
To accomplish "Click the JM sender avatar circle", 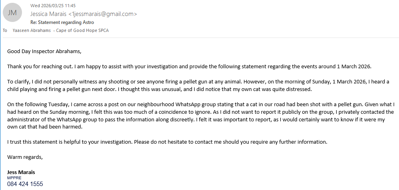I will [x=12, y=13].
